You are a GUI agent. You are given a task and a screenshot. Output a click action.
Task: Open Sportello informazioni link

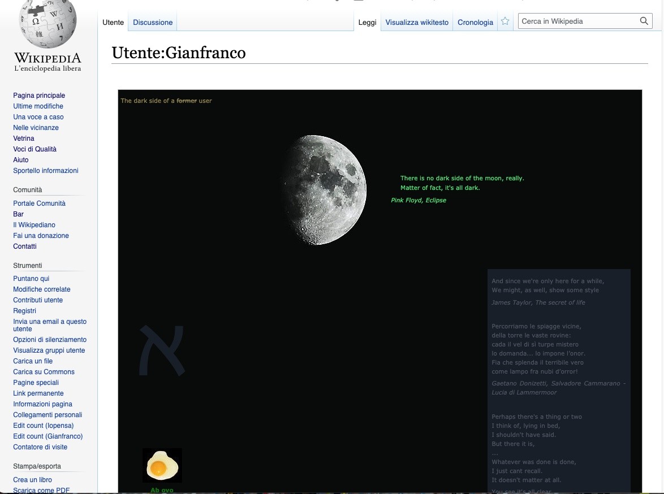click(x=46, y=171)
